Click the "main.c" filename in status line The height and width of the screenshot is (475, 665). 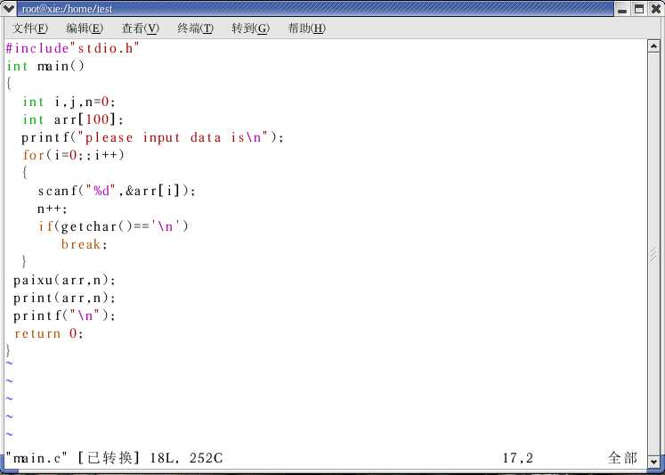(x=36, y=458)
